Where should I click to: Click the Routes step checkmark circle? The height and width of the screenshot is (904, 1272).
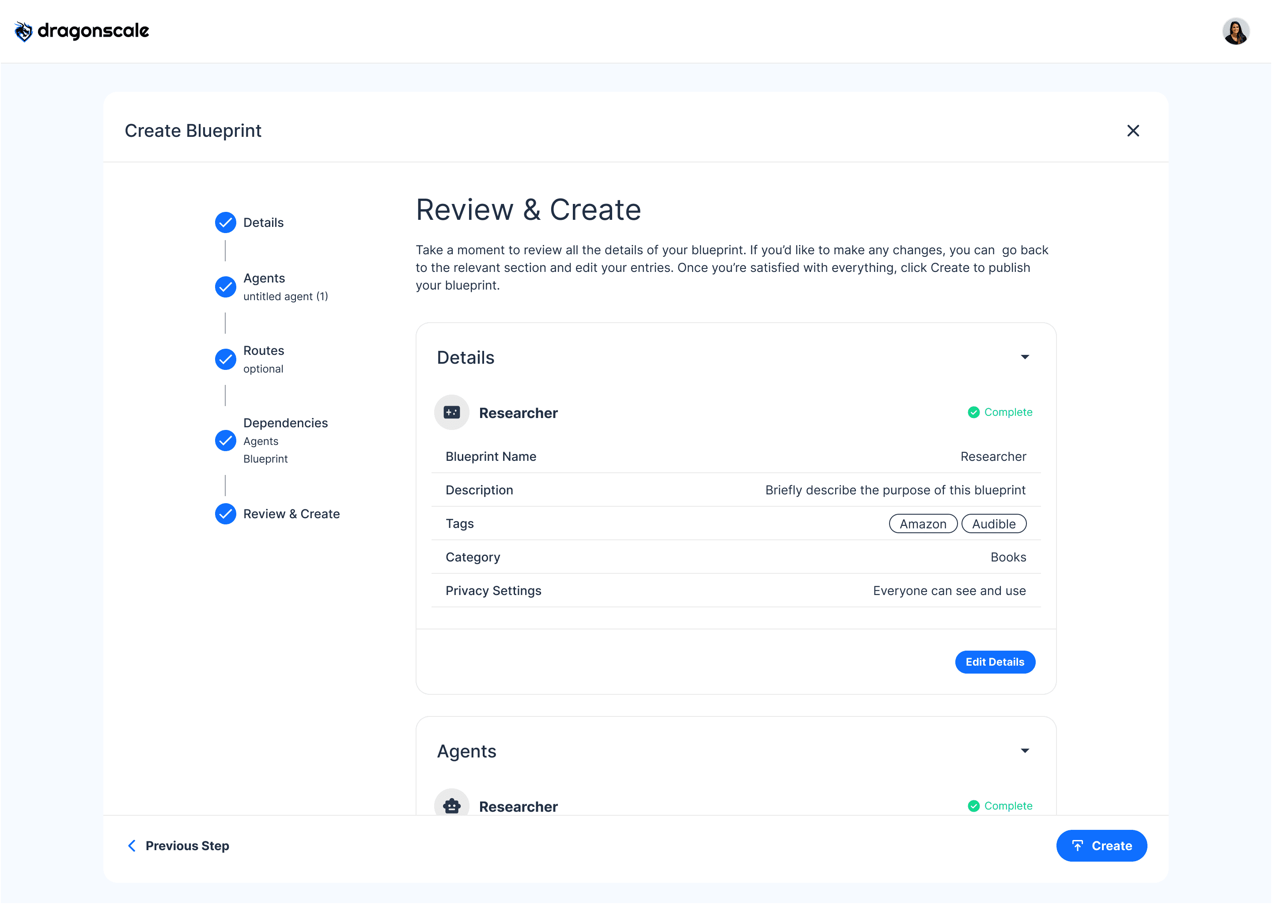click(x=226, y=360)
